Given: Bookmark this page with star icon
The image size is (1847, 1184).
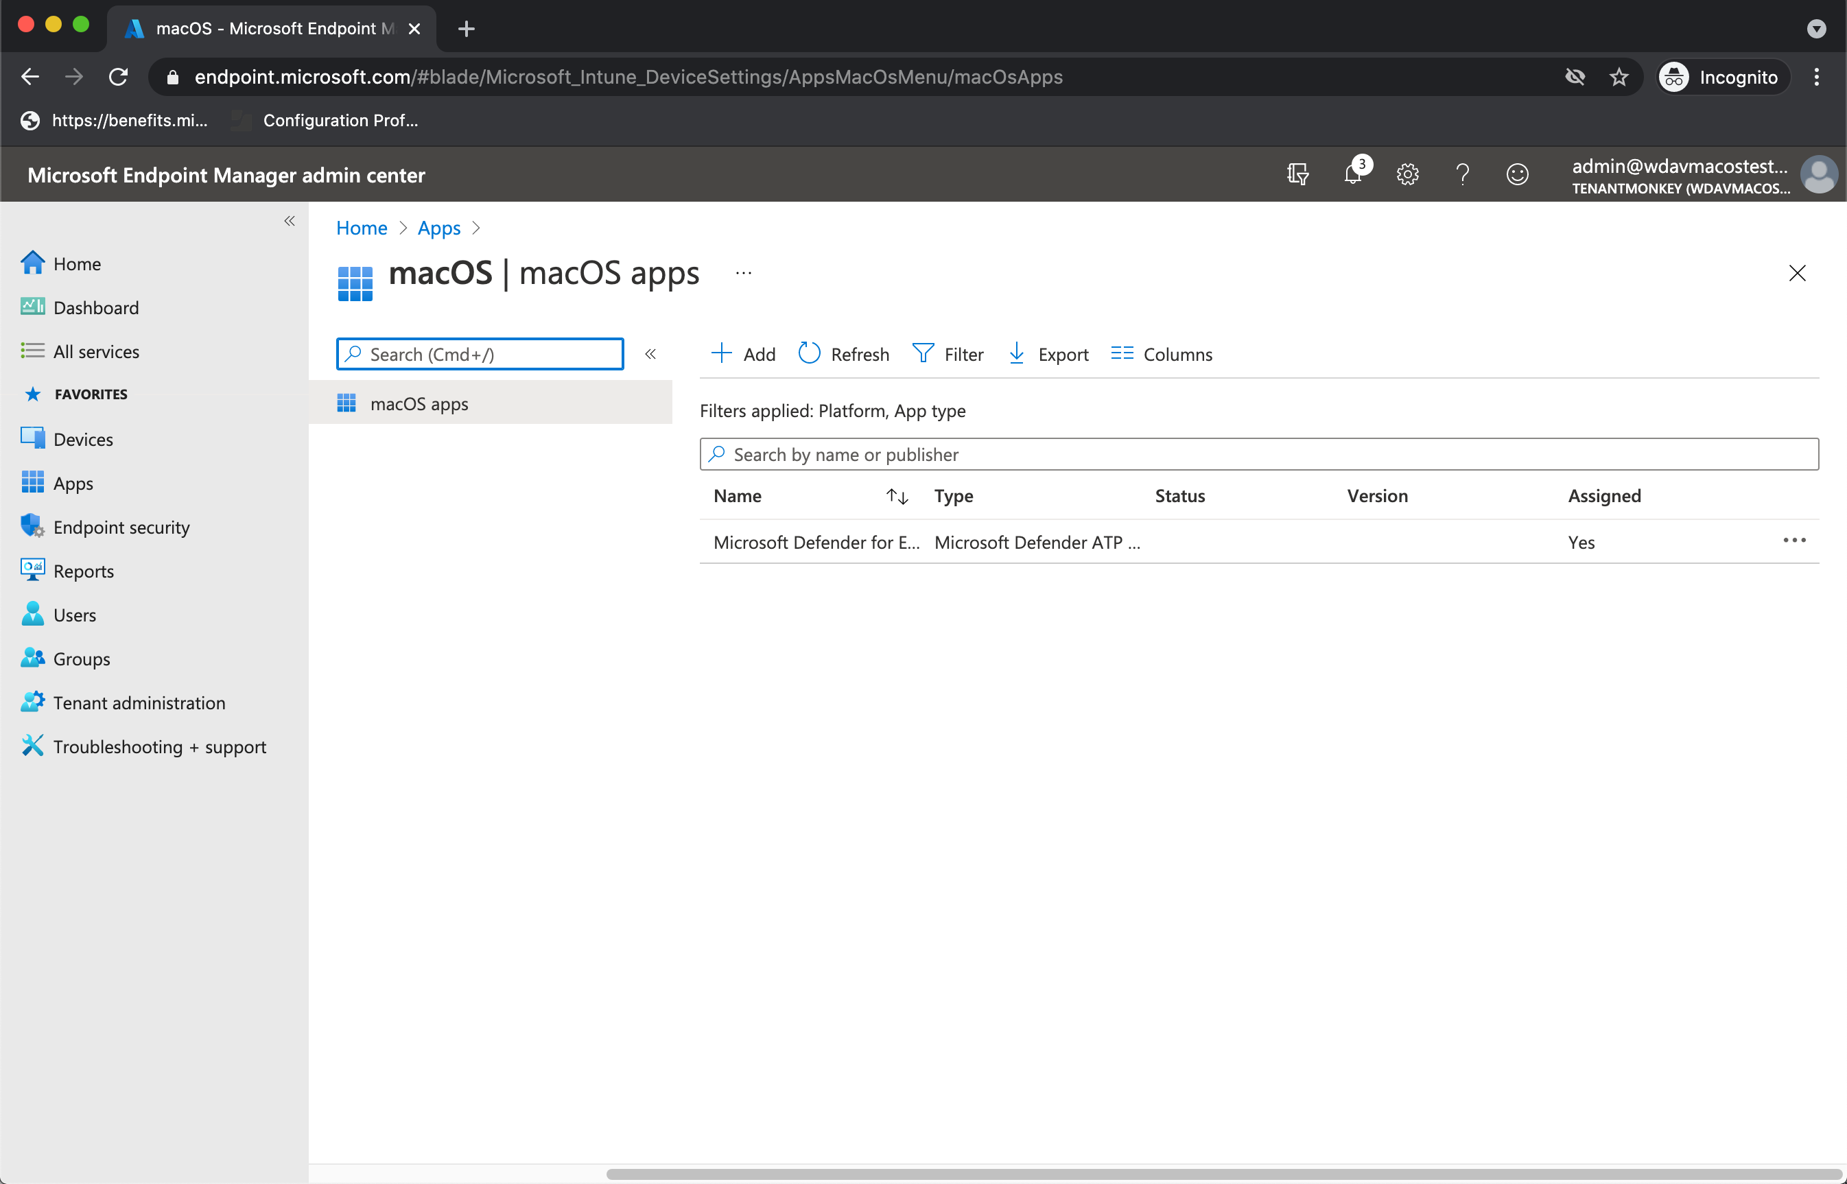Looking at the screenshot, I should (1619, 77).
